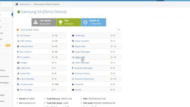Click the Facebook icon beside Facebook Messages

point(72,68)
